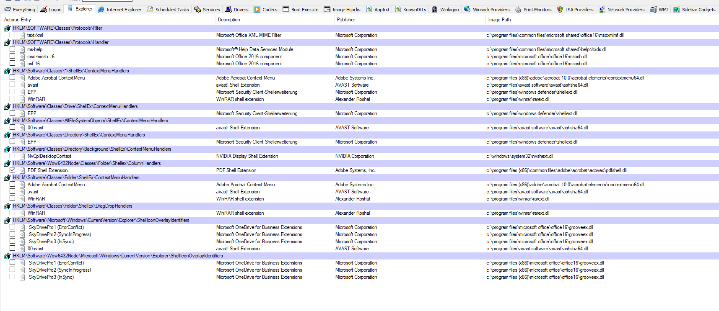The width and height of the screenshot is (719, 311).
Task: Switch to the Services tab
Action: [207, 10]
